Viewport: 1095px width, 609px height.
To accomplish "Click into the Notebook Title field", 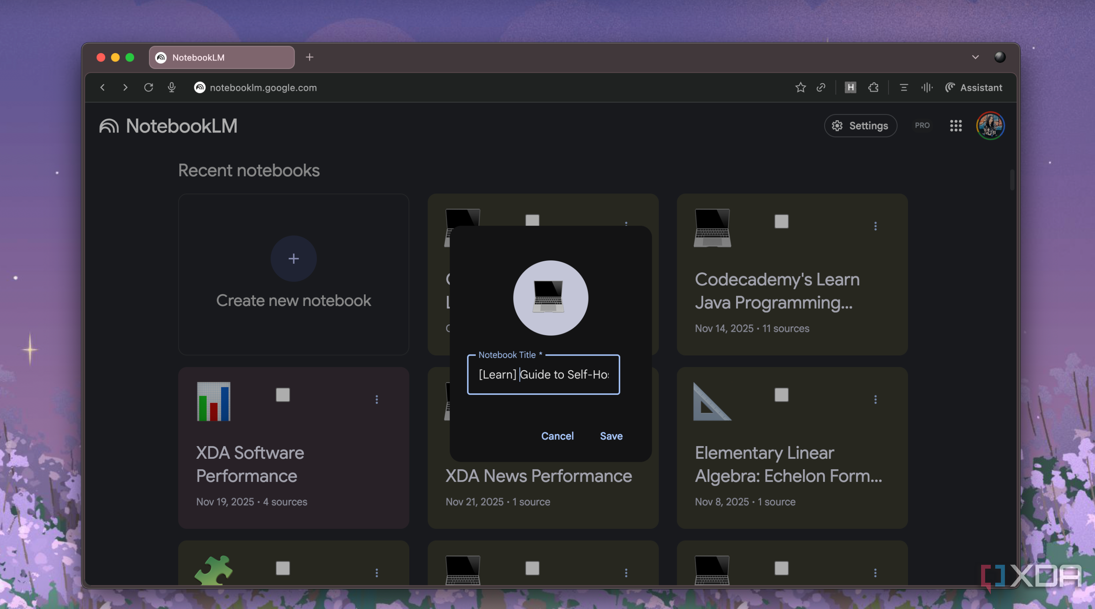I will click(x=543, y=375).
